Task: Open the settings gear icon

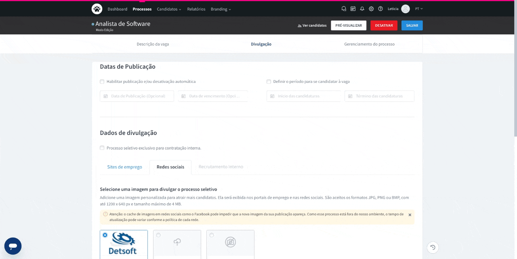Action: point(371,9)
